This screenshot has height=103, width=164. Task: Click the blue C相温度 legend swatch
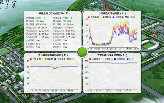point(55,59)
